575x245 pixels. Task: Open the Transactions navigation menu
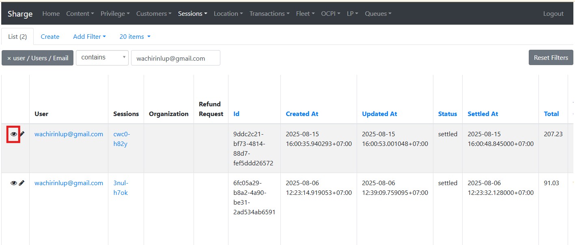pos(269,14)
